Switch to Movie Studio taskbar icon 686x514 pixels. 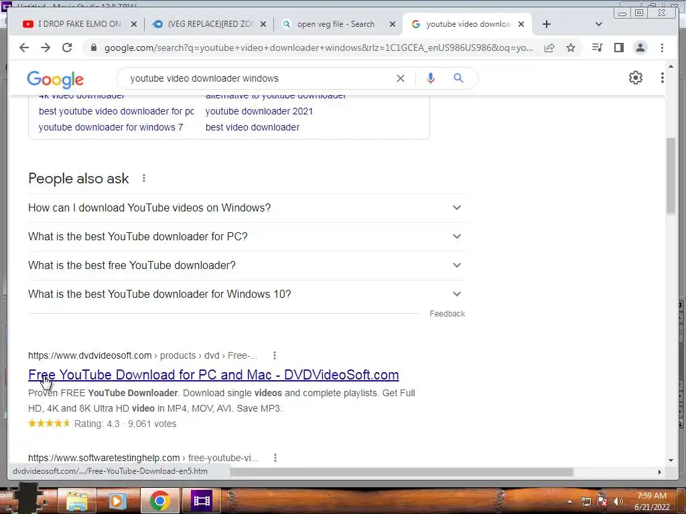(201, 501)
